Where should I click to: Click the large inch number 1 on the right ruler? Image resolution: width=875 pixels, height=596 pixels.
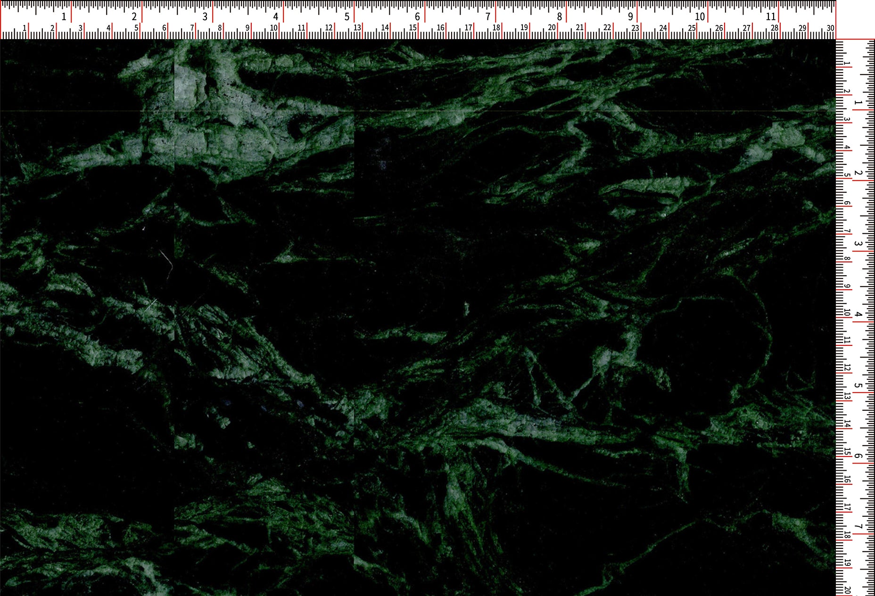[x=858, y=103]
